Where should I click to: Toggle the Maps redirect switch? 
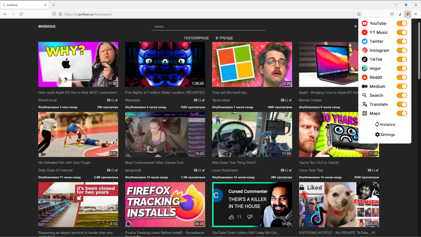click(402, 113)
